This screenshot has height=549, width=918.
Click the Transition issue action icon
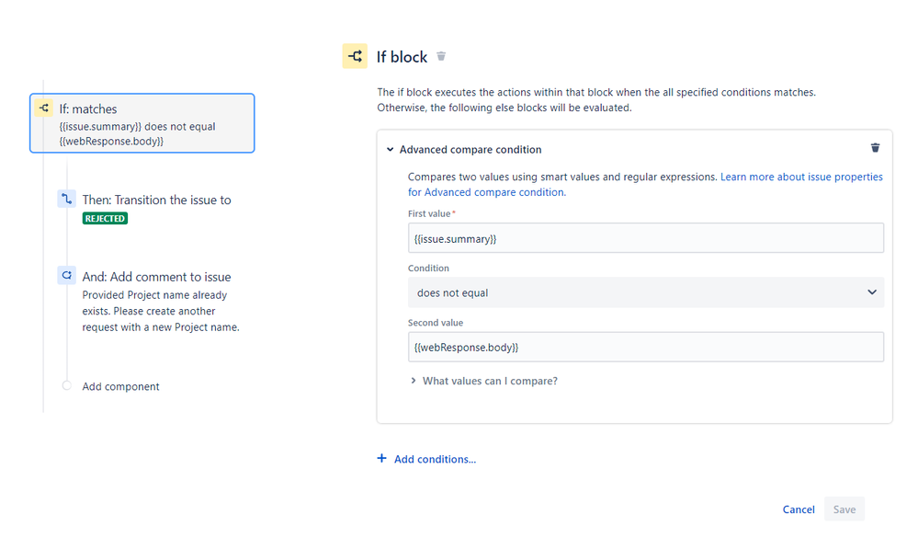pos(67,199)
